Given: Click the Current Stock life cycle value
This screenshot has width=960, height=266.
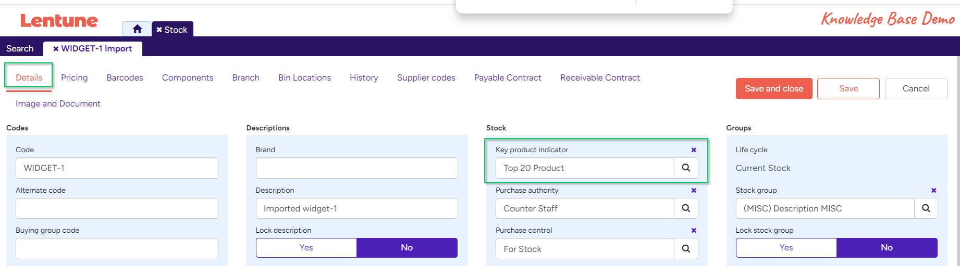Looking at the screenshot, I should click(763, 168).
